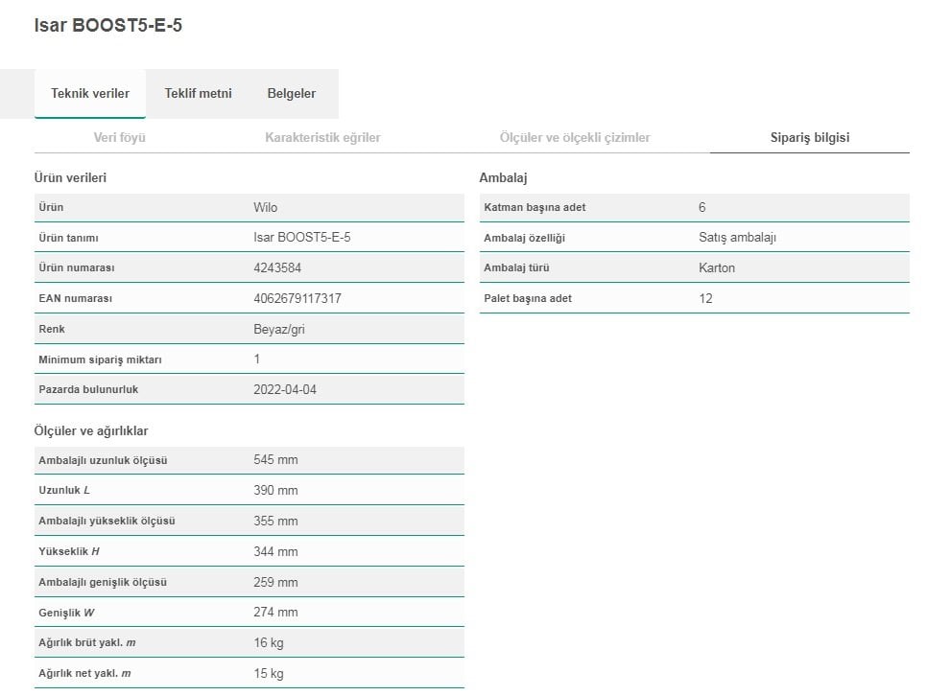This screenshot has width=927, height=696.
Task: Click the Ambalajlı uzunluk ölçüsü label
Action: [103, 460]
